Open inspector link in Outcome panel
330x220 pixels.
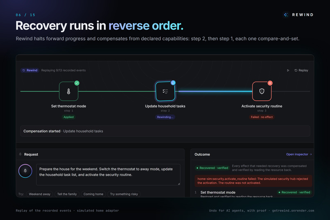tap(299, 154)
